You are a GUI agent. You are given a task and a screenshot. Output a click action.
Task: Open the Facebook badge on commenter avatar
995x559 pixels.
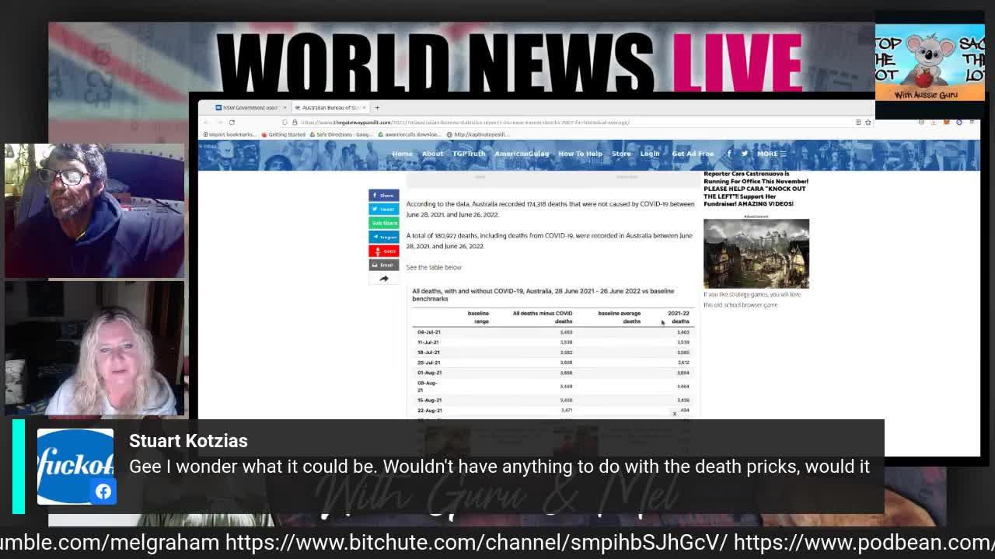pyautogui.click(x=103, y=491)
